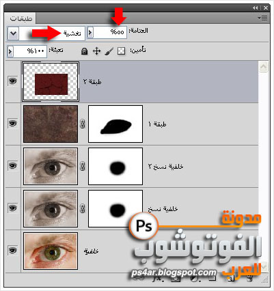This screenshot has width=274, height=291.
Task: Hide layer طبقة ٢ with eye icon
Action: coord(12,81)
